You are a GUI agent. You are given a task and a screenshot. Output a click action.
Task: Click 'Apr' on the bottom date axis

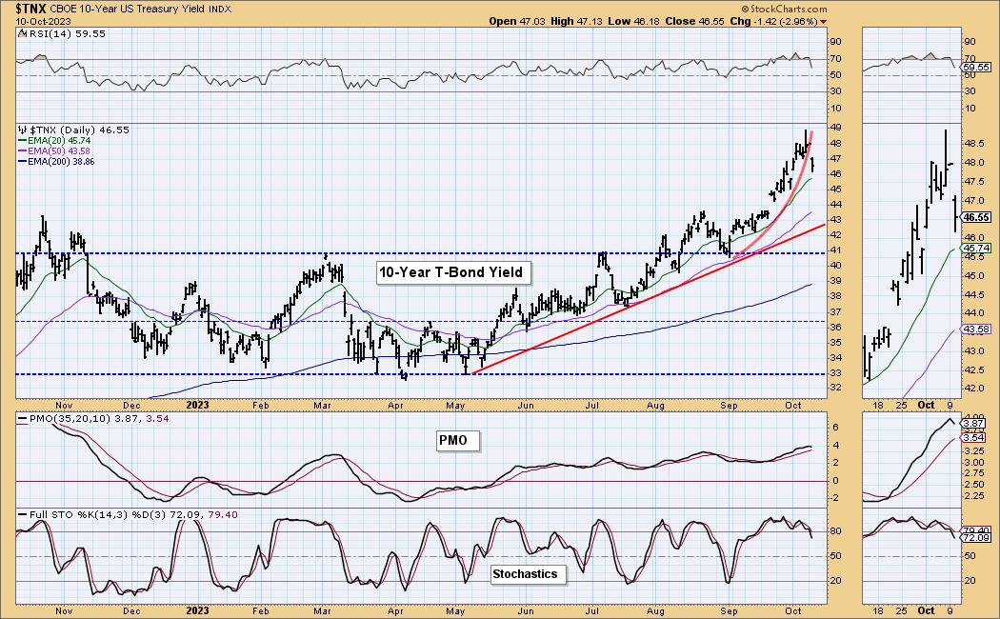395,610
